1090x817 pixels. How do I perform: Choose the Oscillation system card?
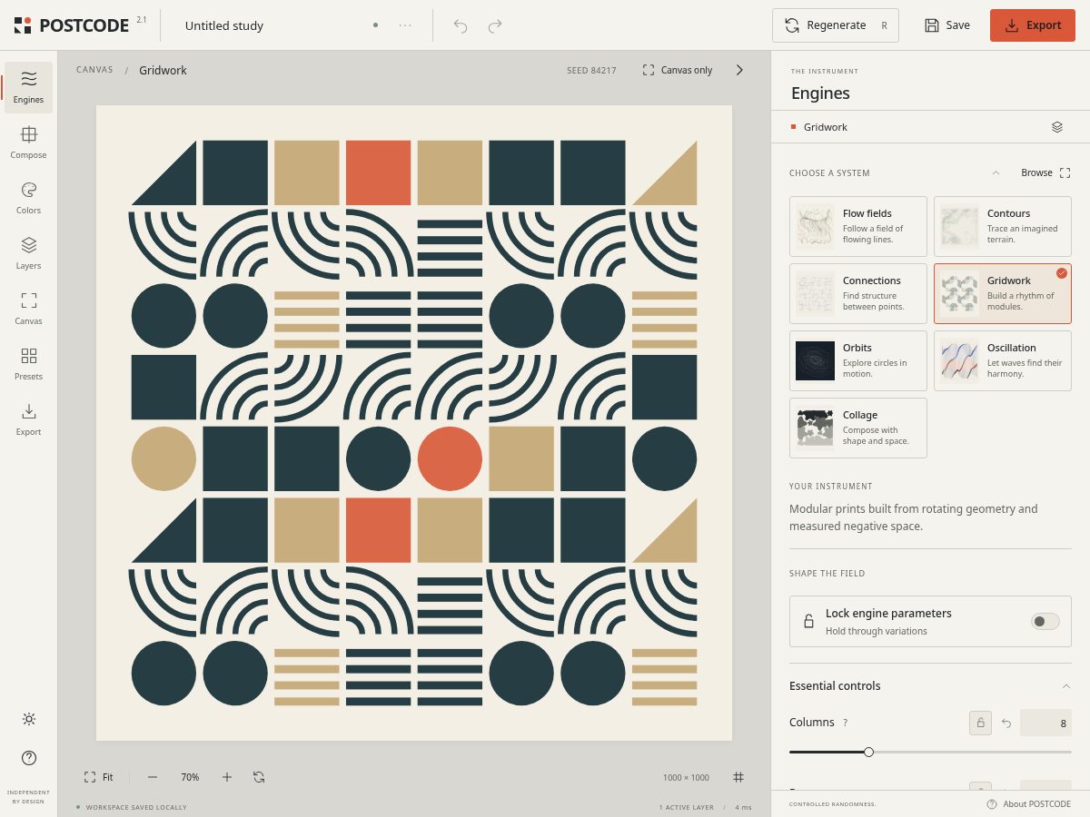click(x=1003, y=361)
